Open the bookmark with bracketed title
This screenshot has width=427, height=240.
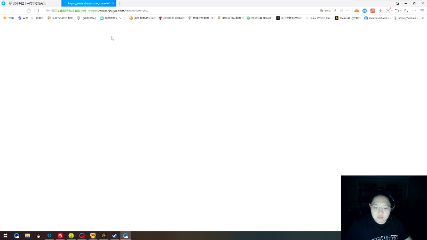coord(86,18)
